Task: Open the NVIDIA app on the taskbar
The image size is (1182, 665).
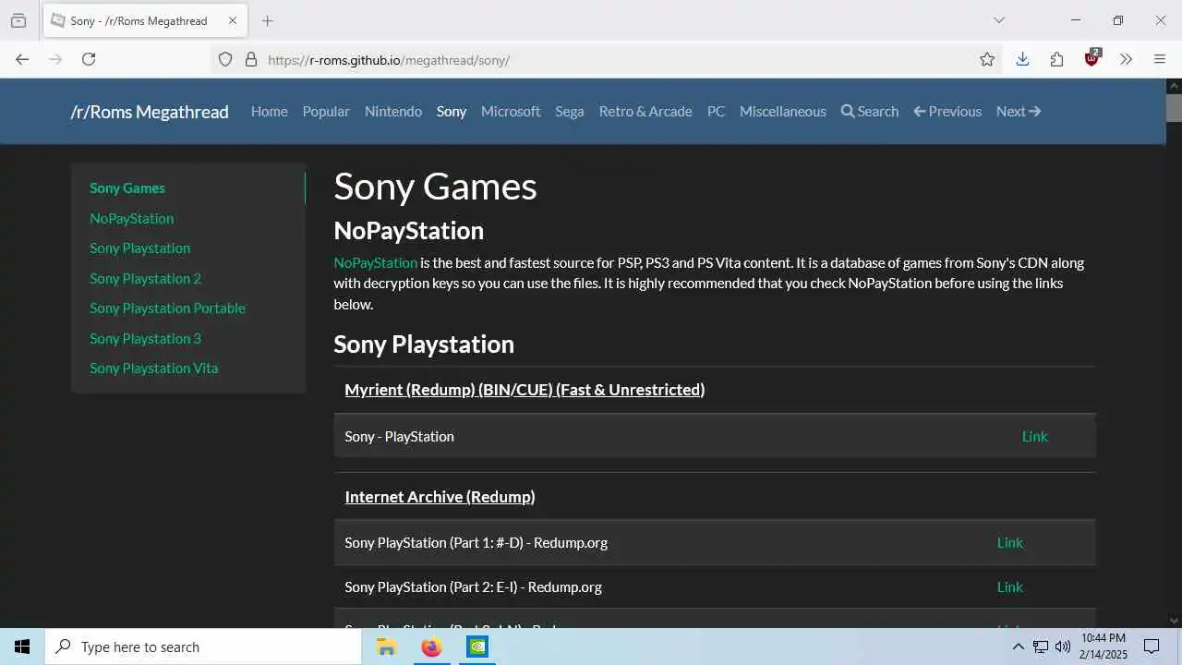Action: [476, 647]
